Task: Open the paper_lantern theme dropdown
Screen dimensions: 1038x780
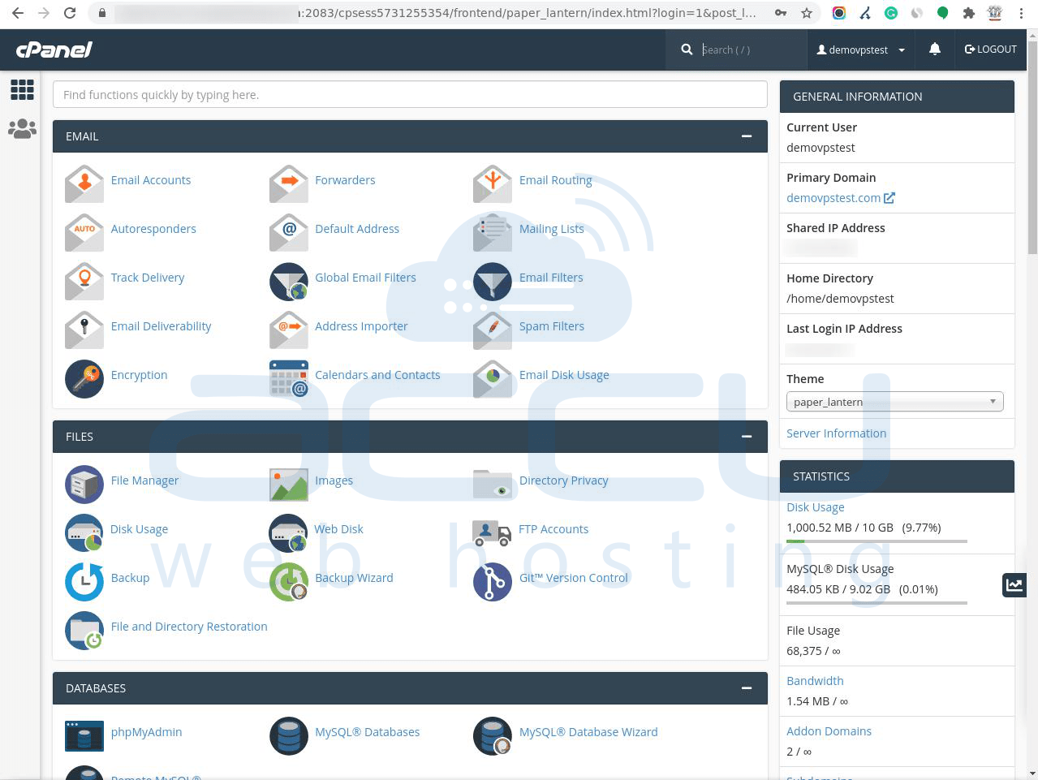Action: coord(895,402)
